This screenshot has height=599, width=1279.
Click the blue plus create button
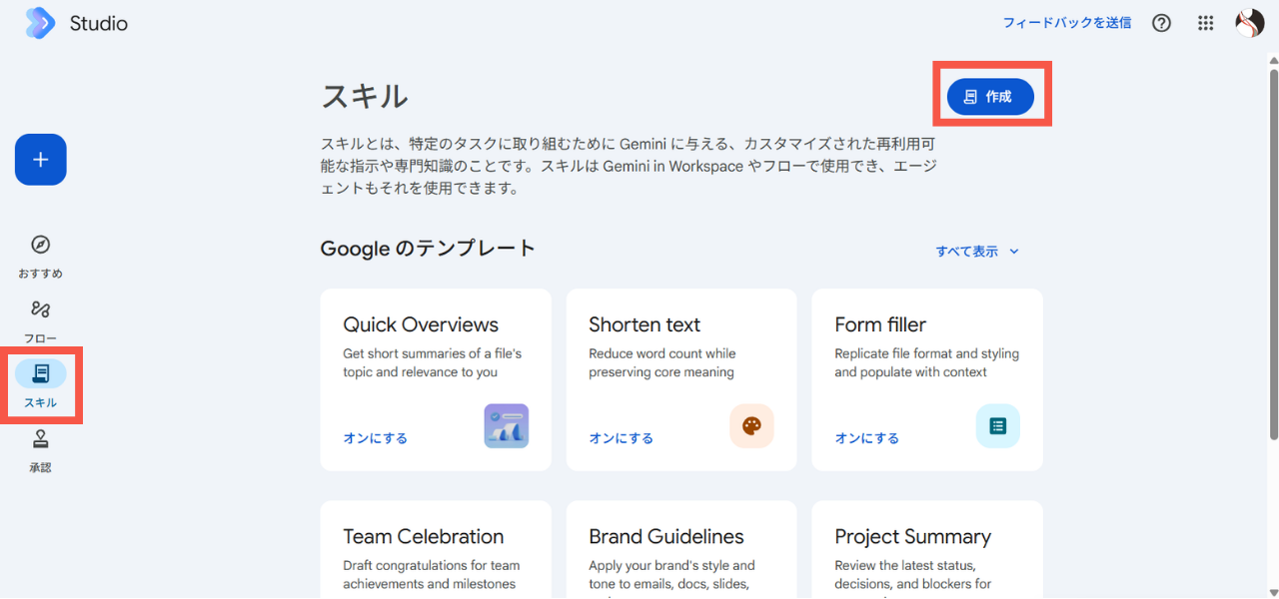coord(41,160)
